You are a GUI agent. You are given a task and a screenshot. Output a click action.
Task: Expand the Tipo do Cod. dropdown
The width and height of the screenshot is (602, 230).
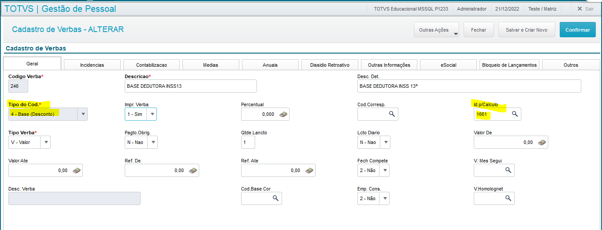(x=82, y=114)
